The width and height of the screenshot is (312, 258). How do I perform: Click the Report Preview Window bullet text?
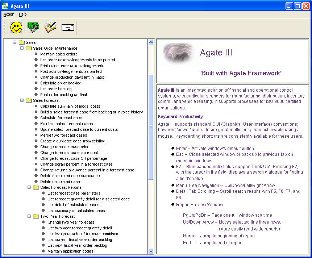point(200,204)
